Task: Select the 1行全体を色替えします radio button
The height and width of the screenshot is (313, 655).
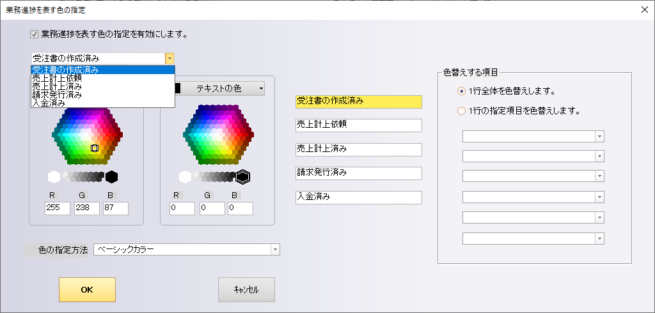Action: coord(462,91)
